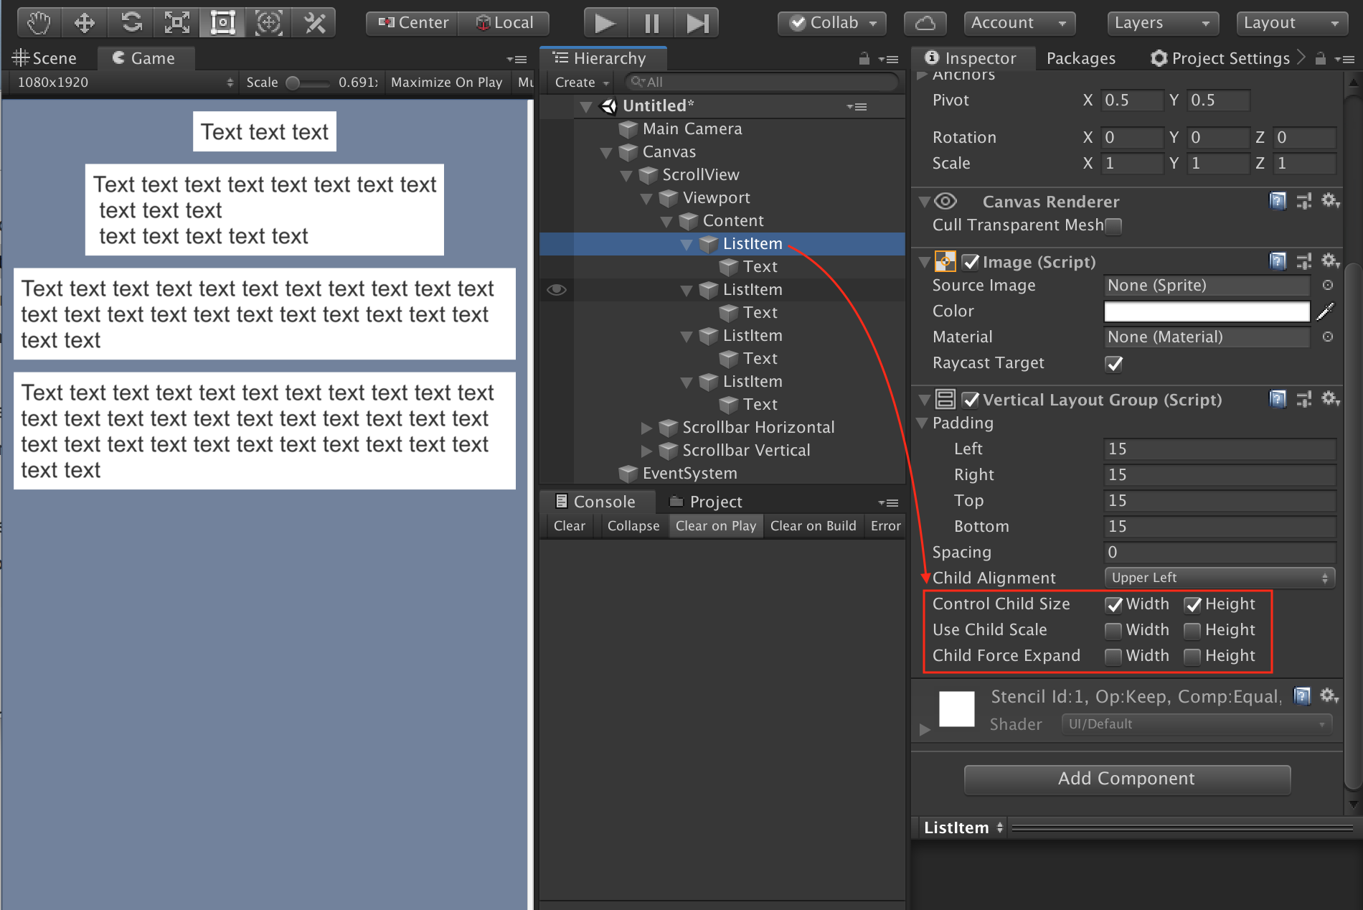Click the Pause button

(651, 23)
